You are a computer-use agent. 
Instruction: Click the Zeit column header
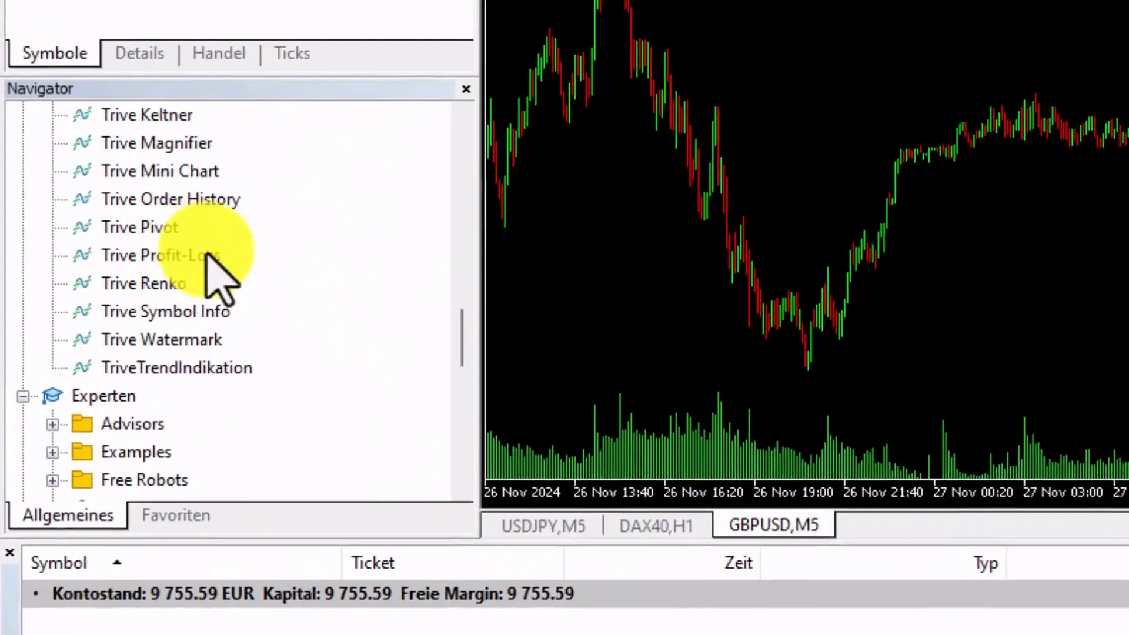click(663, 563)
